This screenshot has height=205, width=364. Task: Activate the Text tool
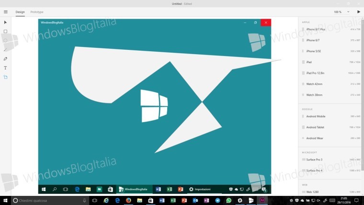tap(6, 68)
